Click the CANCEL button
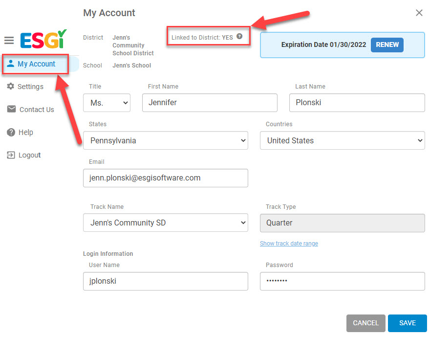 click(x=365, y=323)
